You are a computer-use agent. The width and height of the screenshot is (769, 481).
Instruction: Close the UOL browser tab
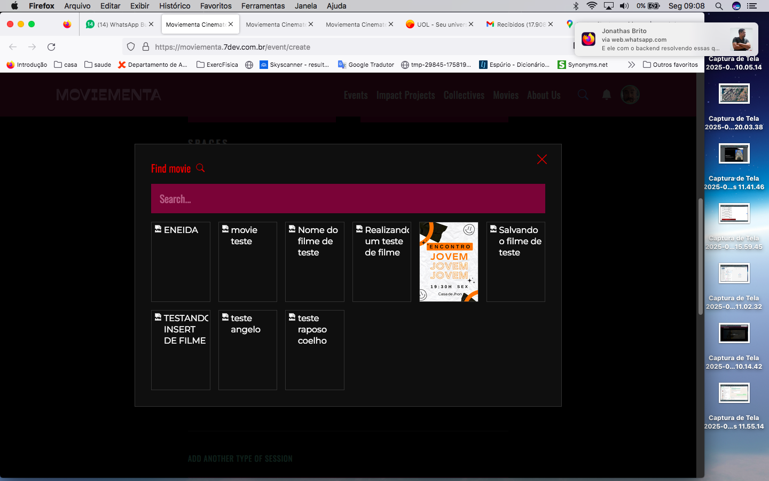[x=471, y=25]
